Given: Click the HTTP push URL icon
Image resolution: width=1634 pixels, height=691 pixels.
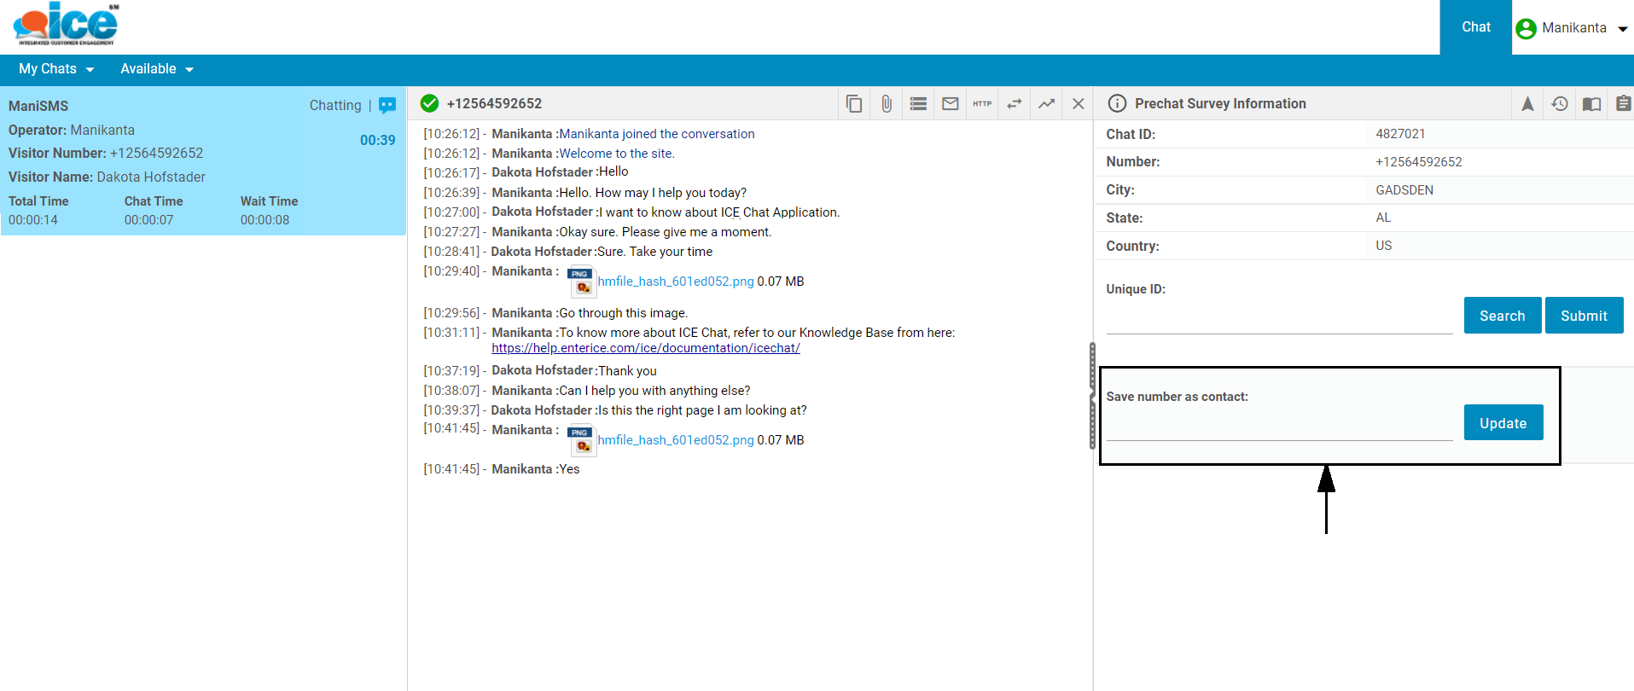Looking at the screenshot, I should (x=982, y=104).
